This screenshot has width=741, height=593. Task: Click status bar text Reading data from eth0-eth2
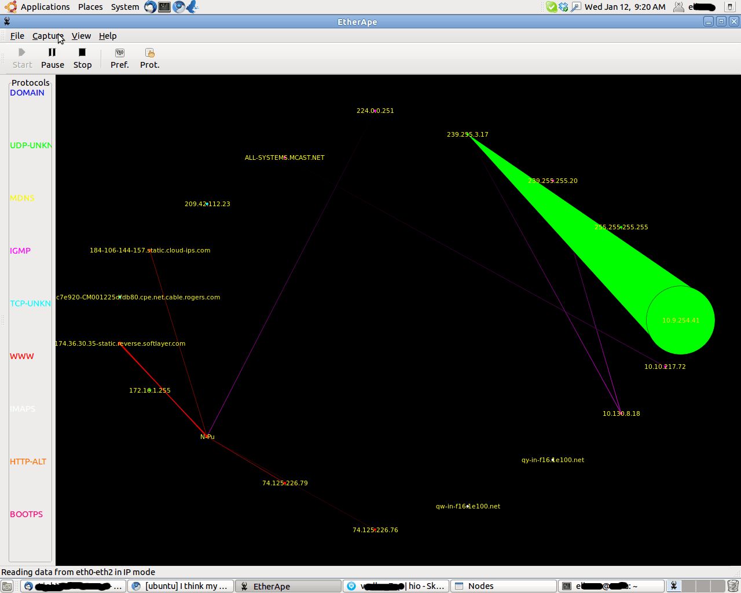click(x=78, y=572)
